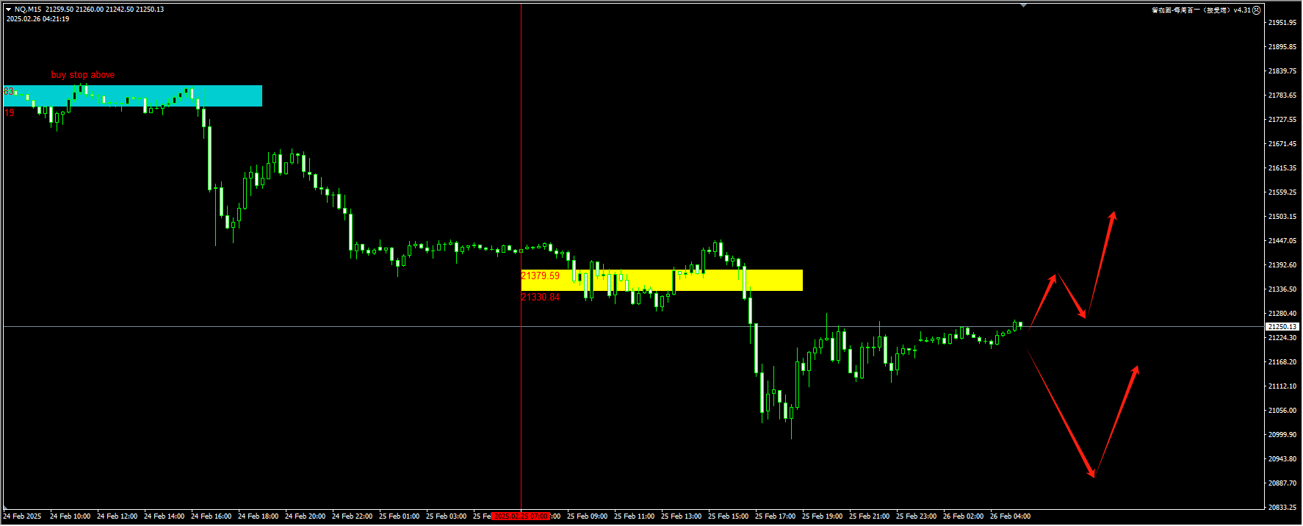Click the current price tag 21250.13
The image size is (1303, 526).
click(1282, 326)
